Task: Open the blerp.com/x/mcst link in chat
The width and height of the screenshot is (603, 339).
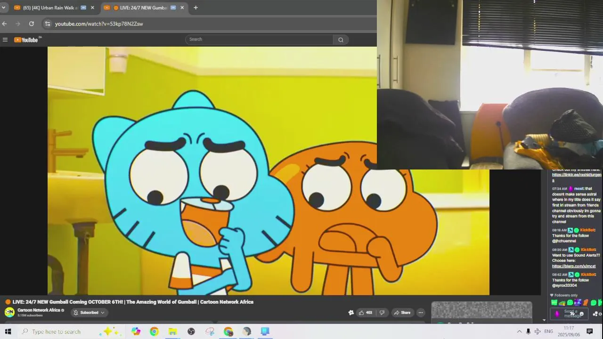Action: pyautogui.click(x=574, y=266)
